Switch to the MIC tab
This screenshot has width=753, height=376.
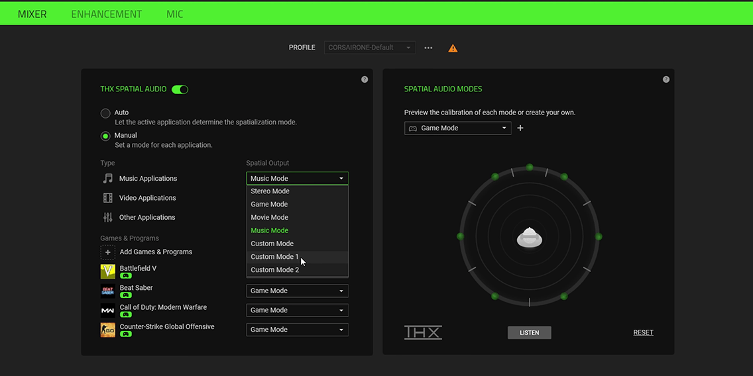[x=175, y=14]
